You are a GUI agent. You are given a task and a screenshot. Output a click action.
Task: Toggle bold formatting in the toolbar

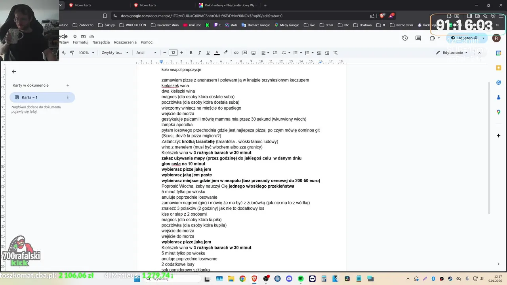[191, 53]
